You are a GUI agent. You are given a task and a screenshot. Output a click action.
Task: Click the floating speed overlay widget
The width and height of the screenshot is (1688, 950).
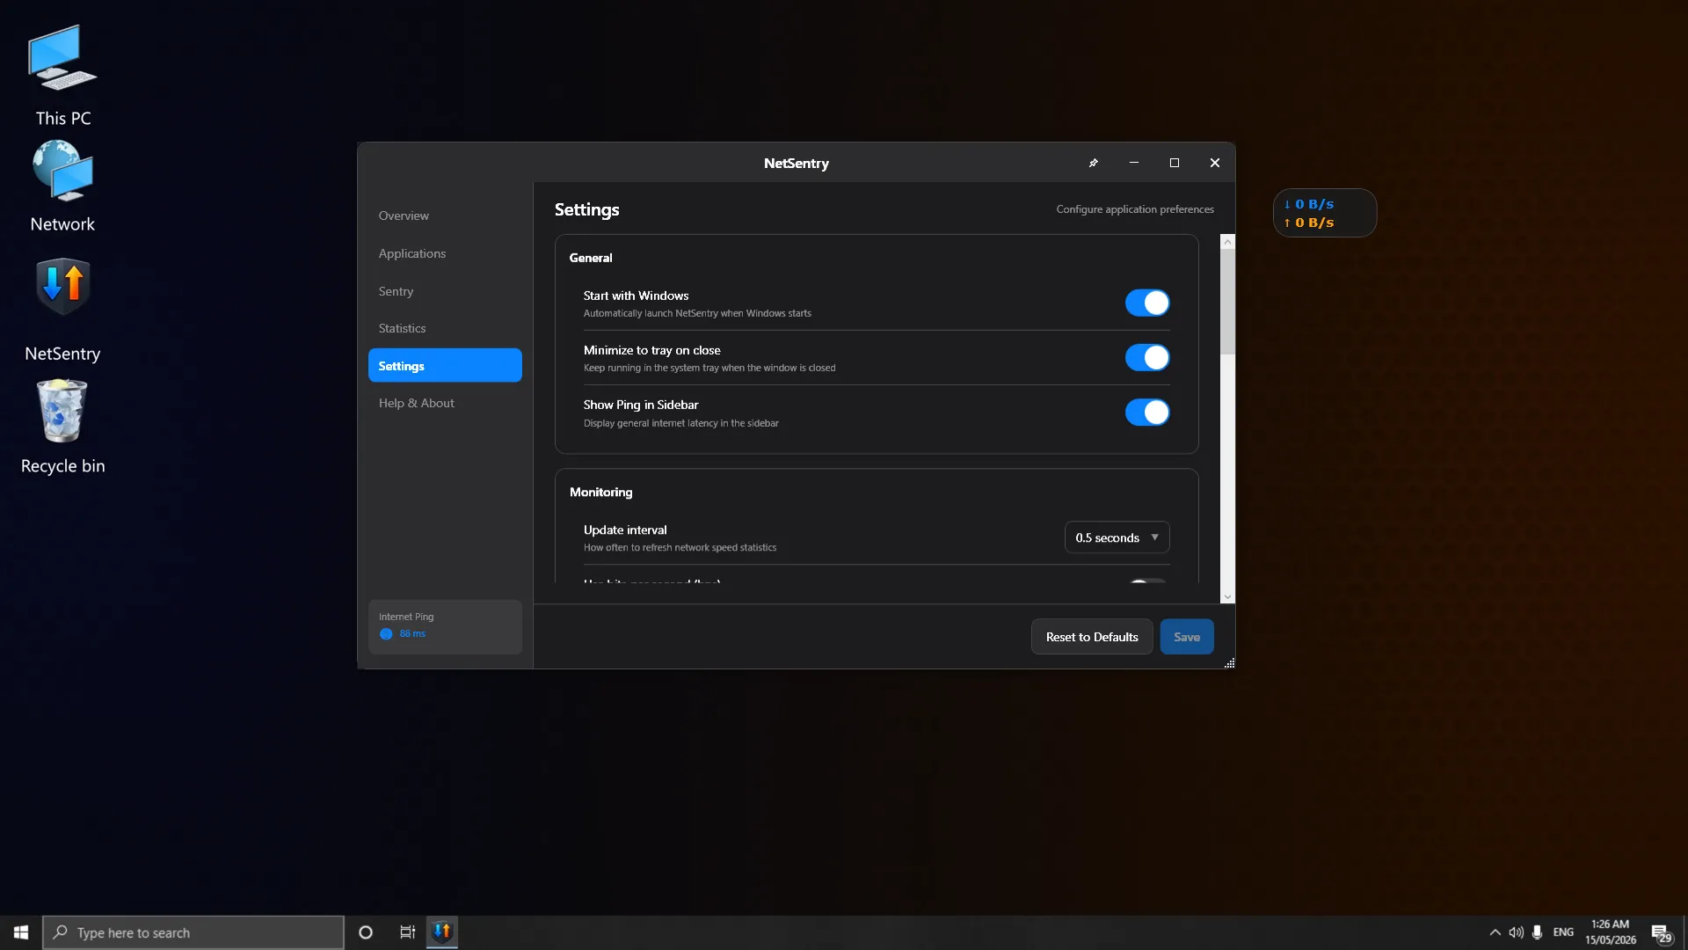coord(1325,213)
